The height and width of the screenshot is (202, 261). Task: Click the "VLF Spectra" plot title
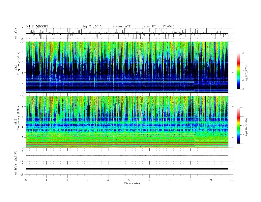37,26
